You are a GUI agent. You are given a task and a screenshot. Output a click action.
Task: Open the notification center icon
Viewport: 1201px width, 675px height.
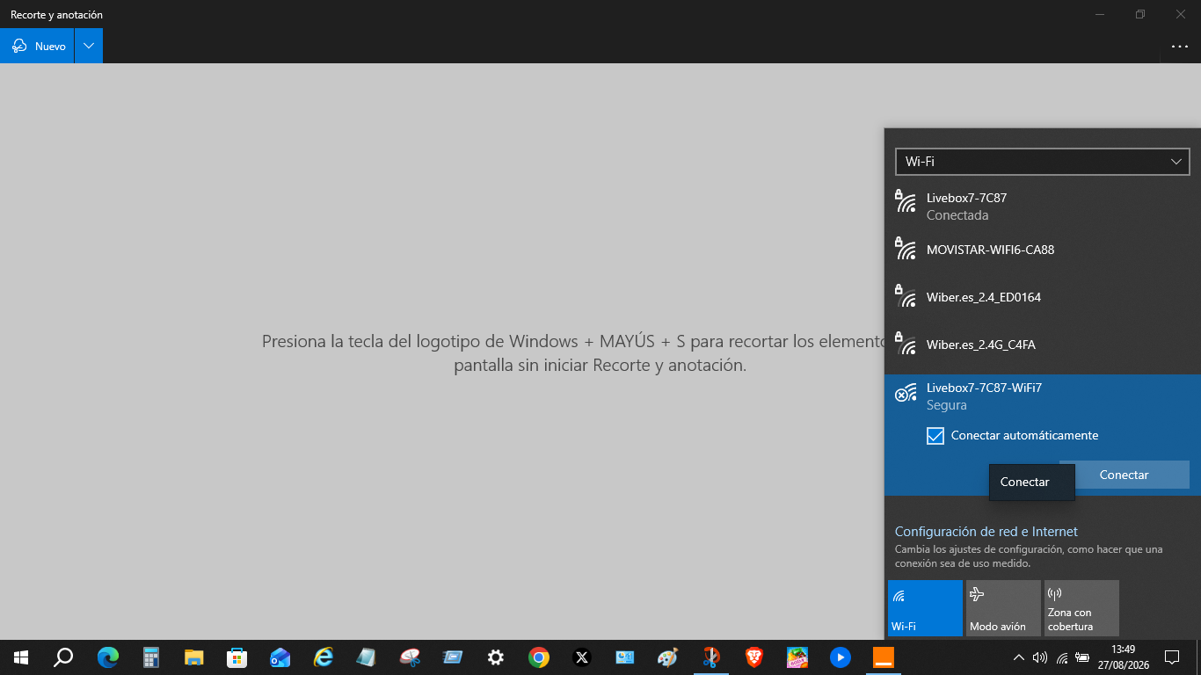(1172, 657)
